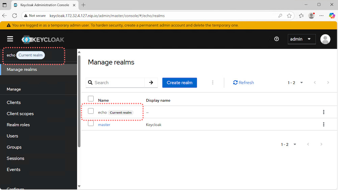
Task: Click the Create realm button
Action: point(179,83)
